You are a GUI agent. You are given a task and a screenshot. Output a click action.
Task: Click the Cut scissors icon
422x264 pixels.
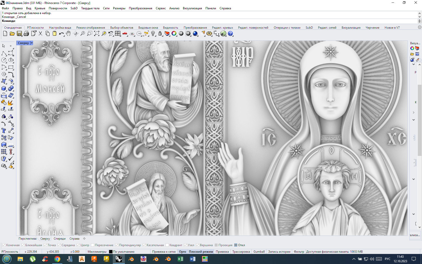coord(40,33)
